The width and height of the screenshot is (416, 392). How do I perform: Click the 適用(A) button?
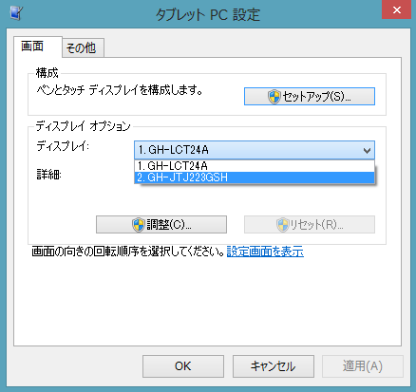coord(363,366)
